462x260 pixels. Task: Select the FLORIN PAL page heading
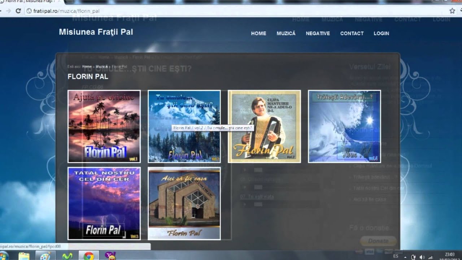tap(88, 77)
